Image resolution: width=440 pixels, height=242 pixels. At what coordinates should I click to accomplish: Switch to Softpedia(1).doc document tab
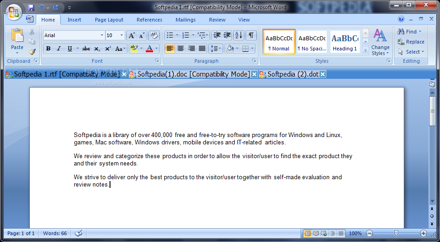193,74
